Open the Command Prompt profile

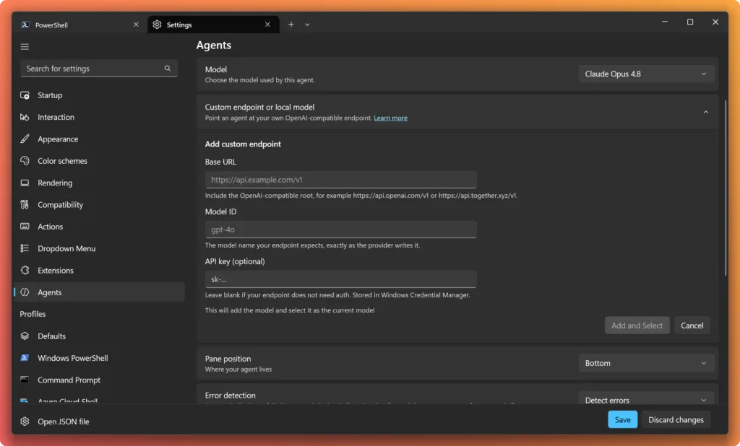point(99,380)
